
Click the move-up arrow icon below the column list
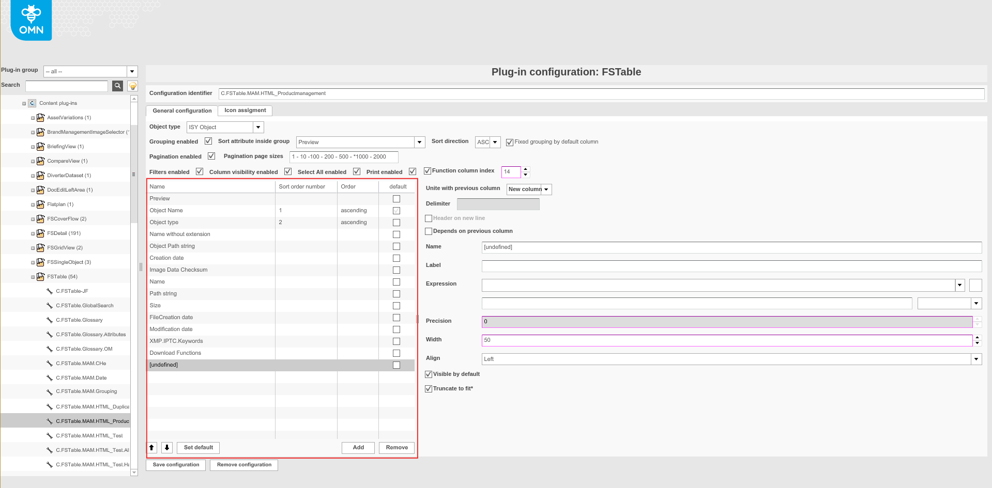coord(151,448)
